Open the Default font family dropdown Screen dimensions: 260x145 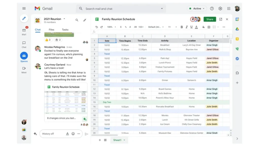point(156,27)
